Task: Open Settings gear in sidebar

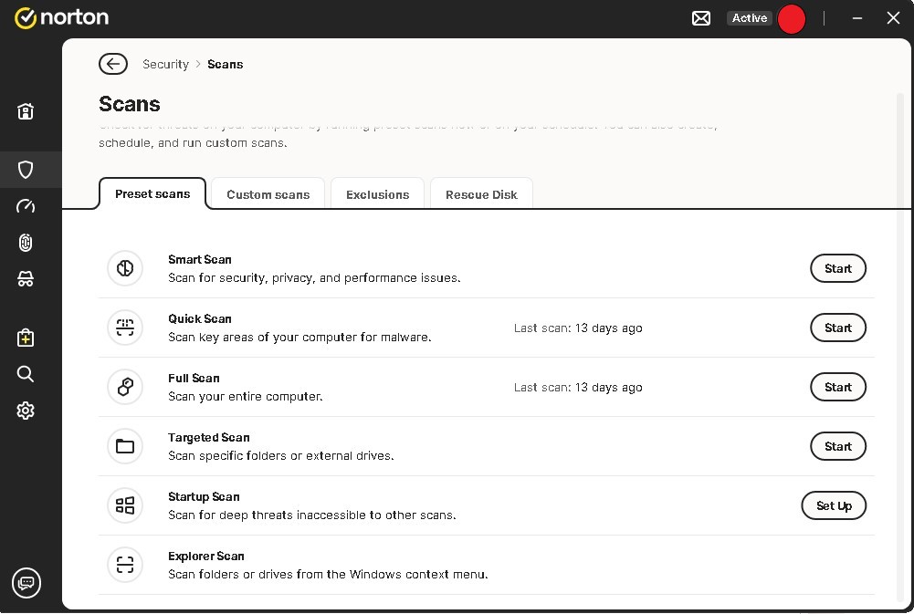Action: (25, 411)
